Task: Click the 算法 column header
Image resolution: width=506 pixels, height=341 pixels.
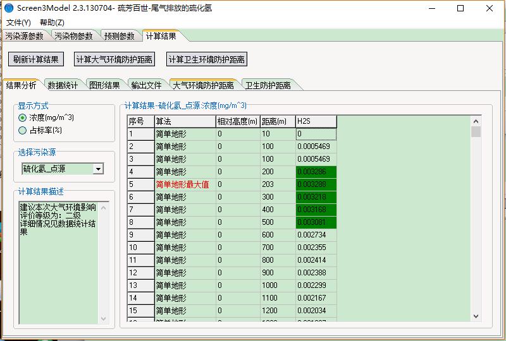Action: click(185, 121)
